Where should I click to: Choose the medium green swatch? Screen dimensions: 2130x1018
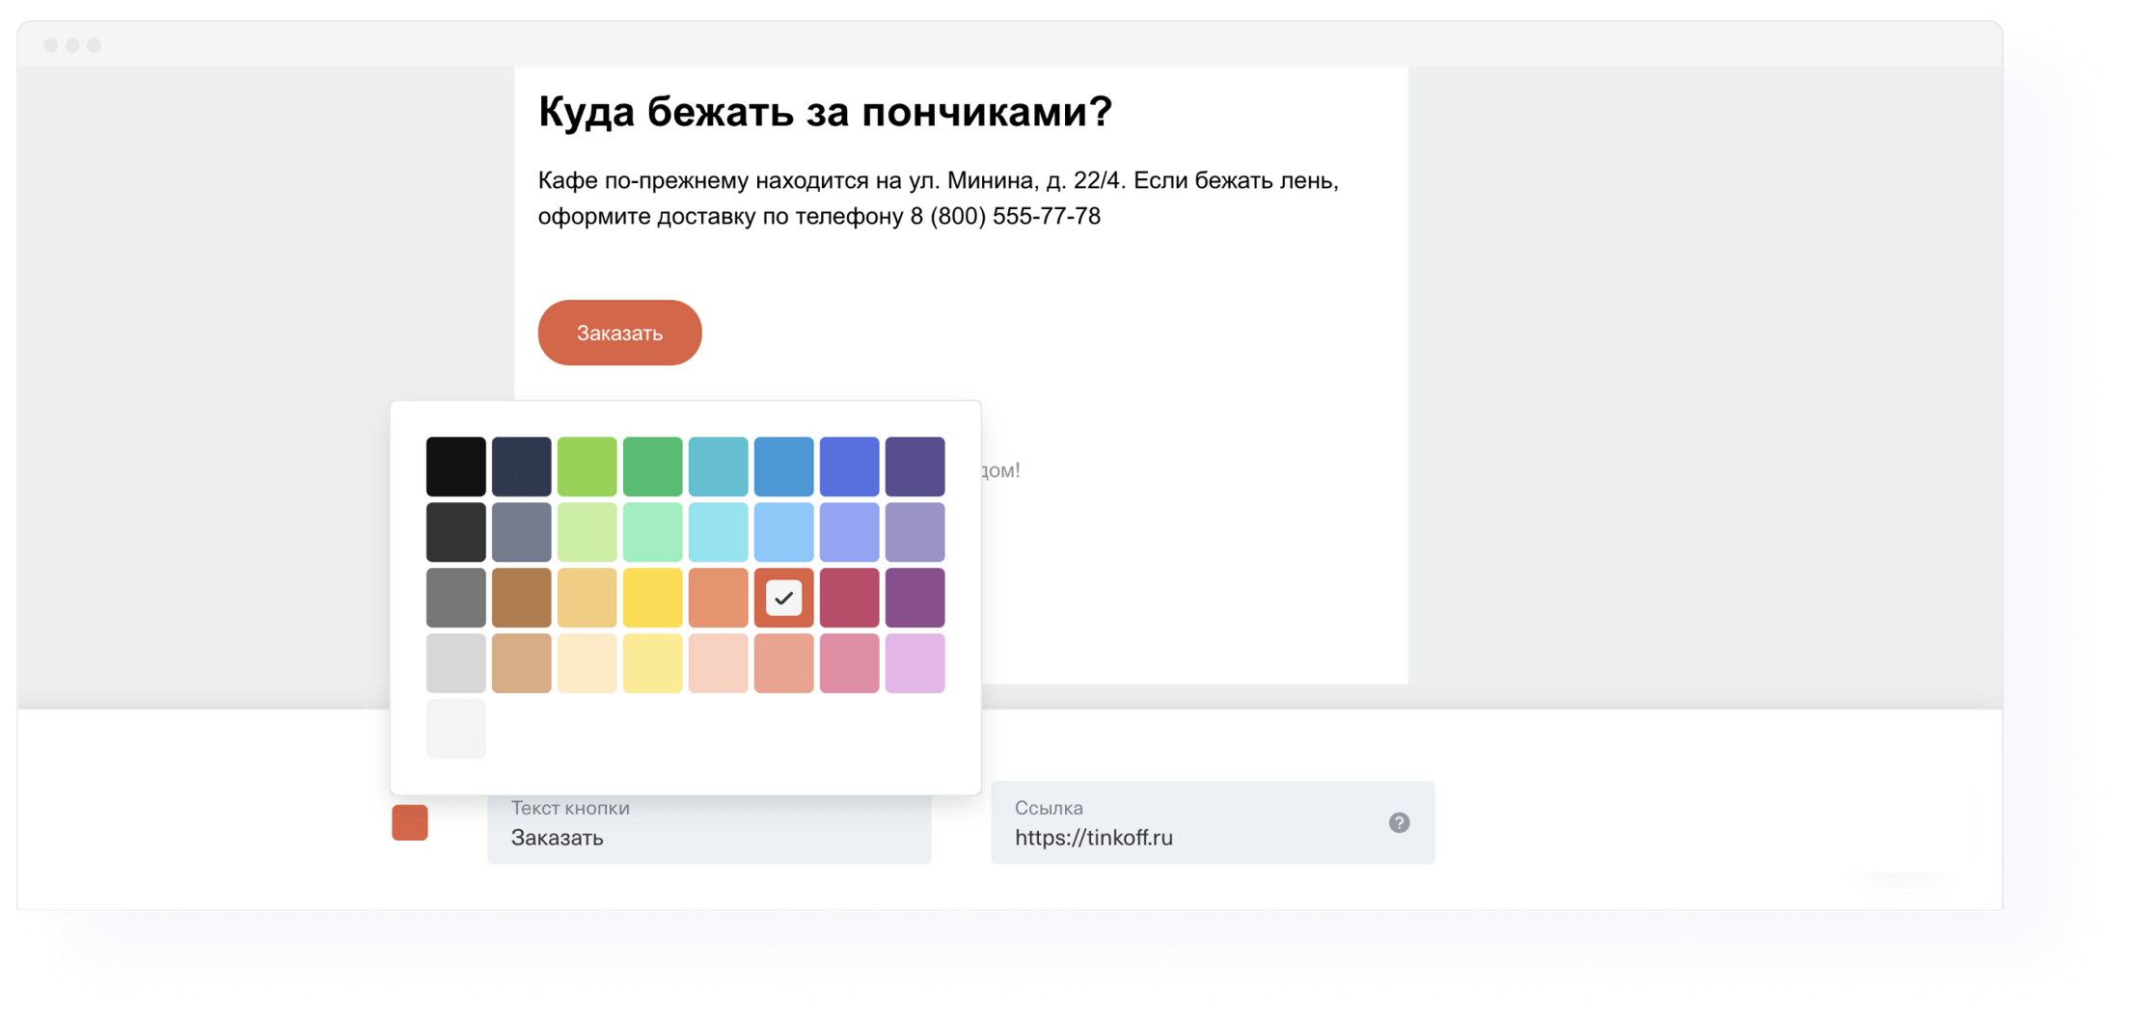[653, 467]
